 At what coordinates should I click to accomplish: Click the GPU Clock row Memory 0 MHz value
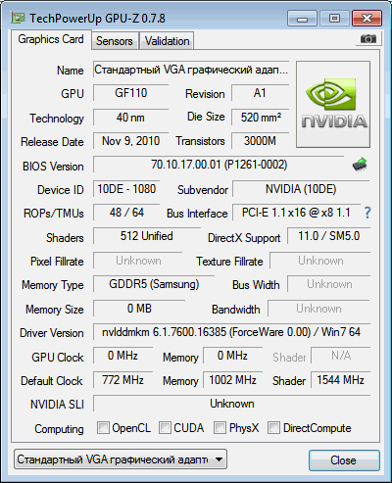pyautogui.click(x=232, y=356)
